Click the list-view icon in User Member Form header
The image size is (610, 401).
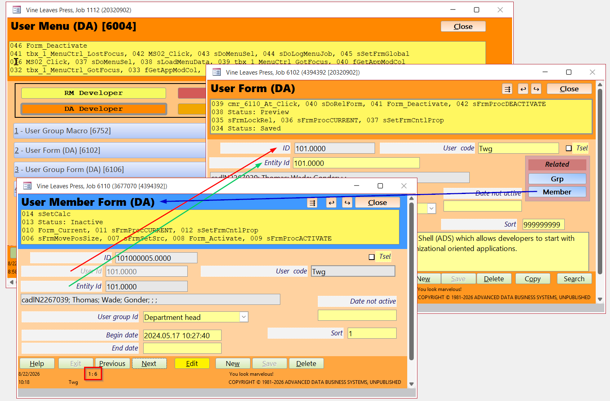312,203
